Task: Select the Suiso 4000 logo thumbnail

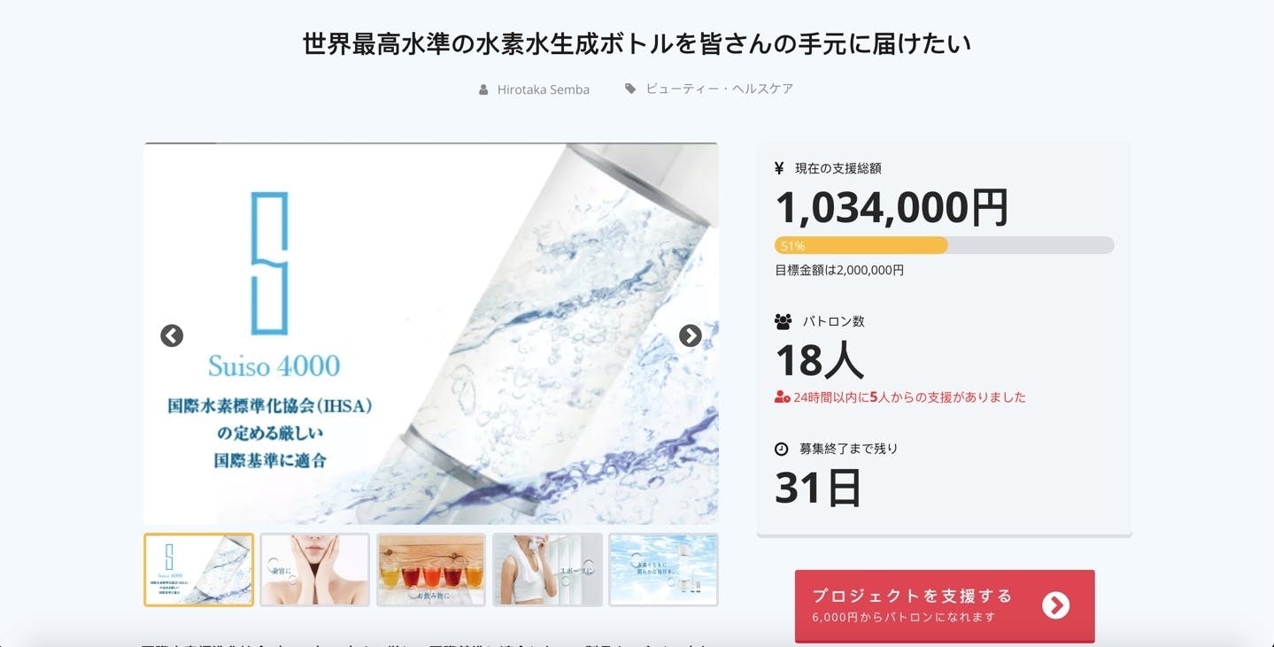Action: click(x=199, y=570)
